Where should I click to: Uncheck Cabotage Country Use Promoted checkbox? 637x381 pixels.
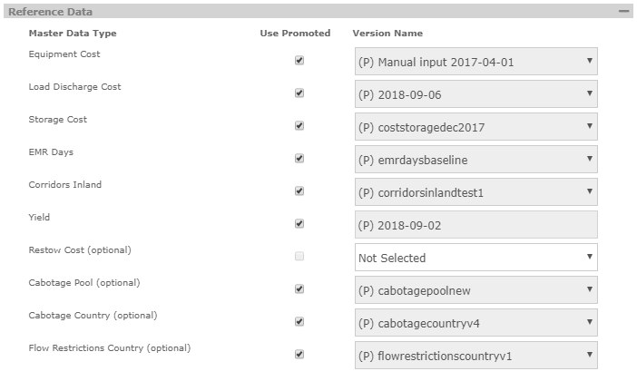299,322
